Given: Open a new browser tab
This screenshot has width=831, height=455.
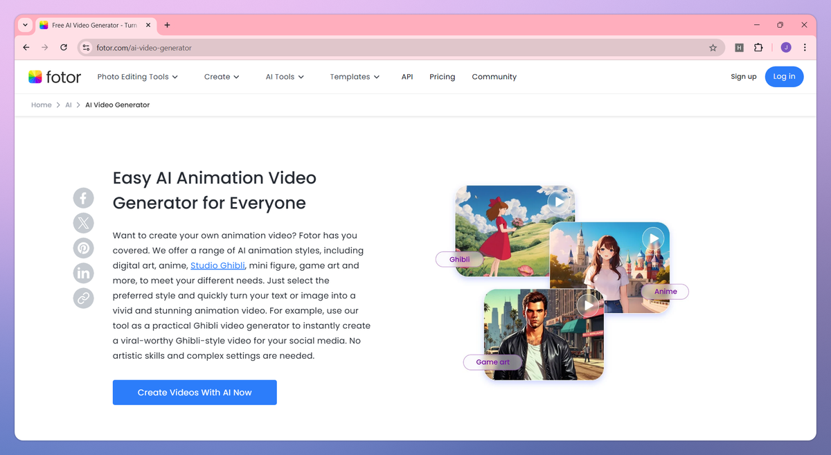Looking at the screenshot, I should point(167,25).
